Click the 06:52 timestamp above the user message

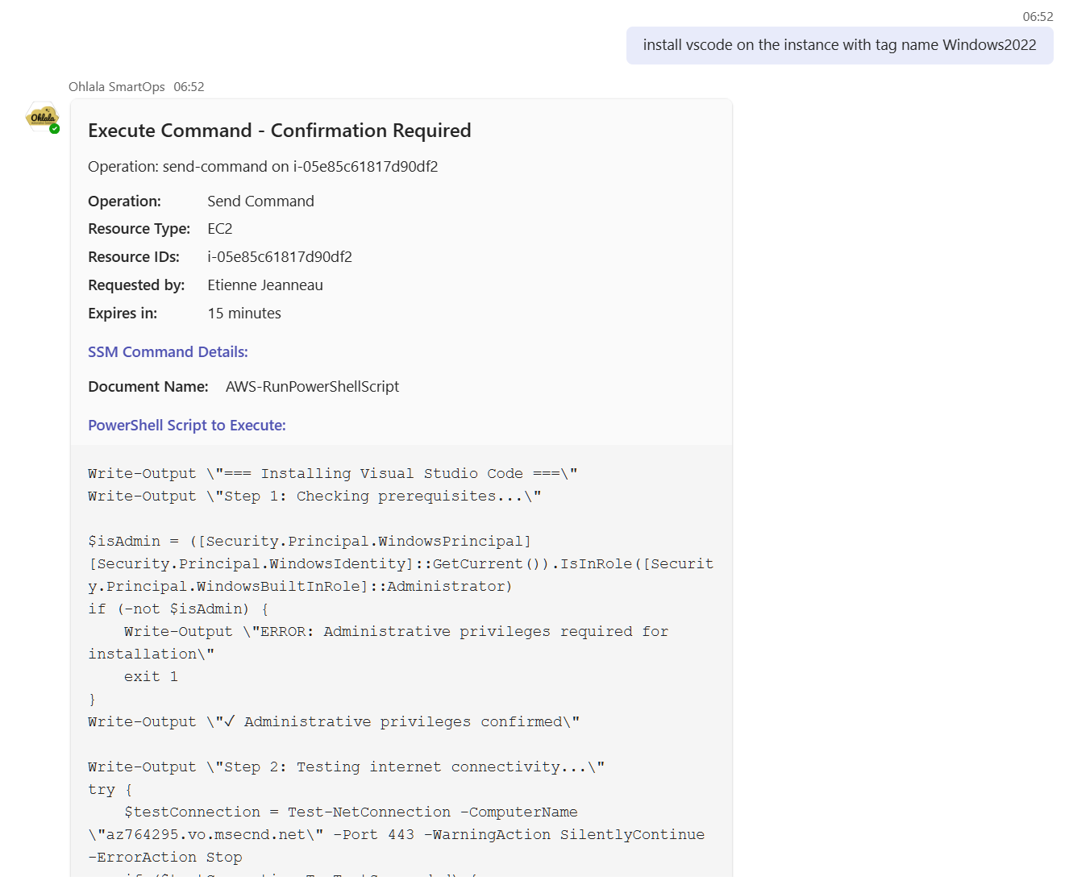click(x=1038, y=17)
